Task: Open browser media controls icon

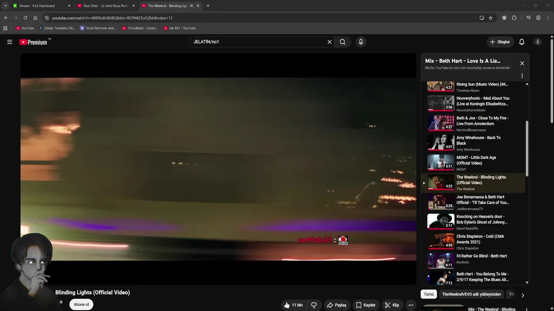Action: (x=528, y=18)
